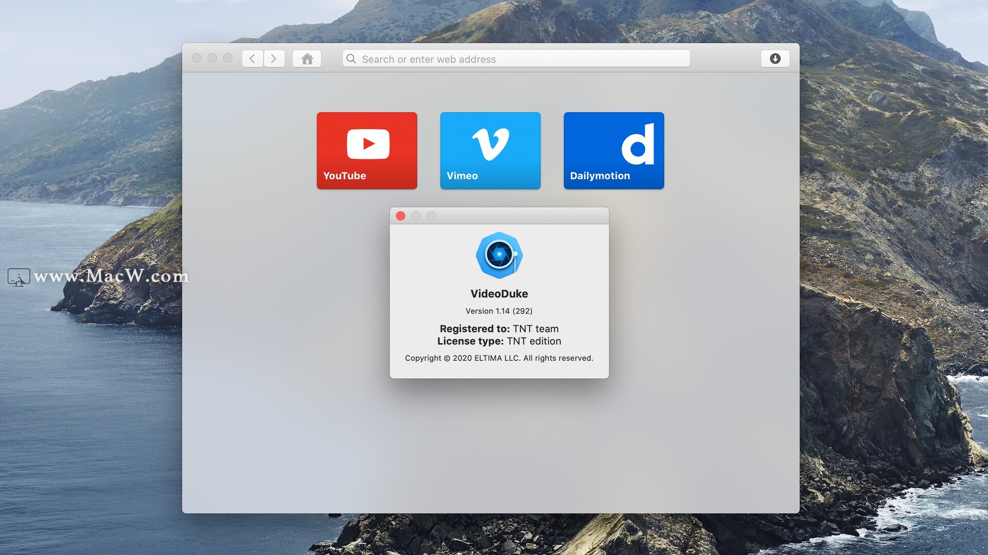The height and width of the screenshot is (555, 988).
Task: Click the back navigation arrow
Action: click(251, 58)
